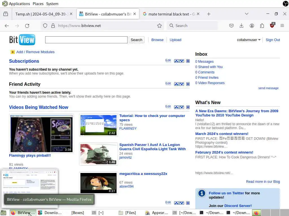
Task: Open the Places menu
Action: click(x=38, y=4)
